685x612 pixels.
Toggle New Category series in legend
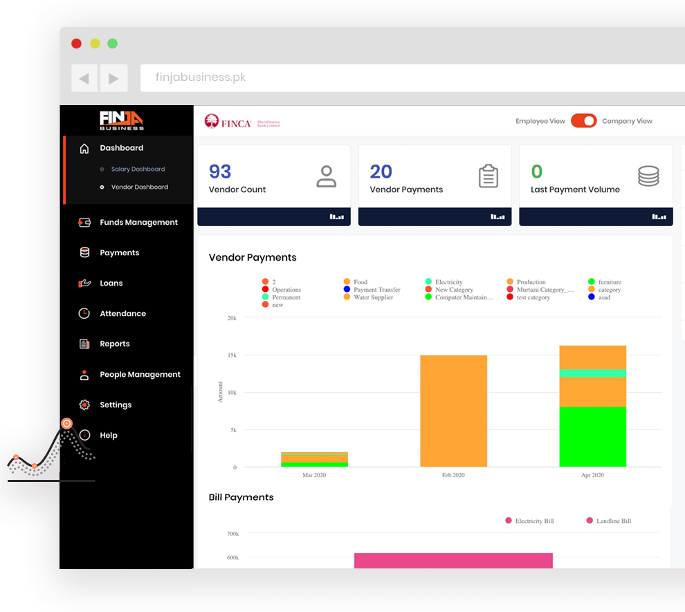[x=450, y=290]
